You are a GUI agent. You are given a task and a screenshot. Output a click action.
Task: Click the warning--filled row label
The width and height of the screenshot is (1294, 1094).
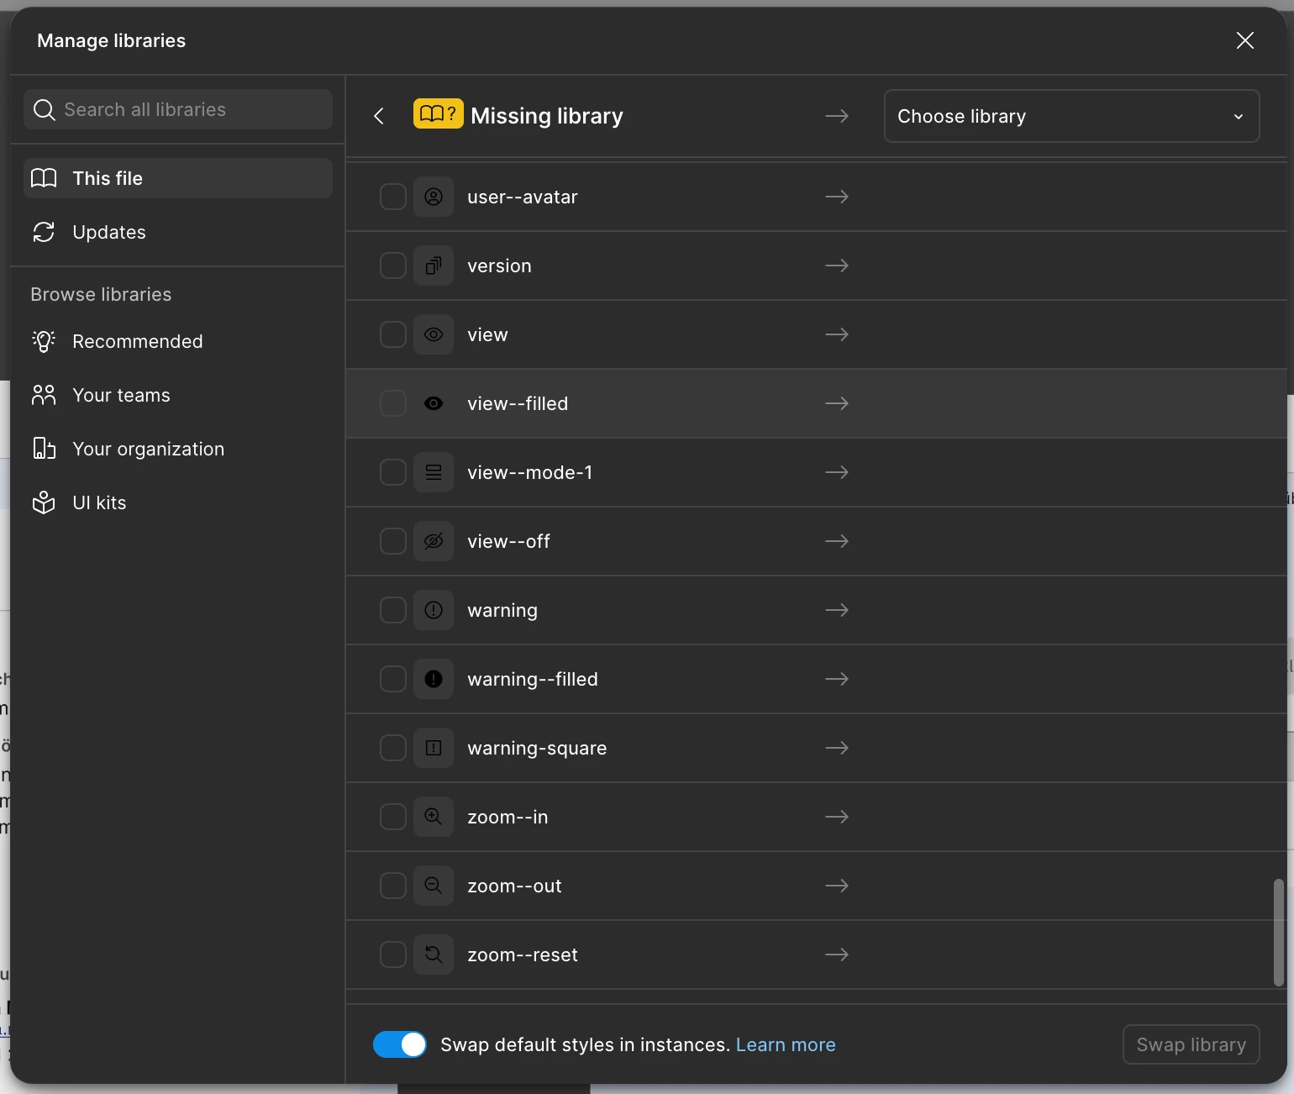click(x=533, y=679)
